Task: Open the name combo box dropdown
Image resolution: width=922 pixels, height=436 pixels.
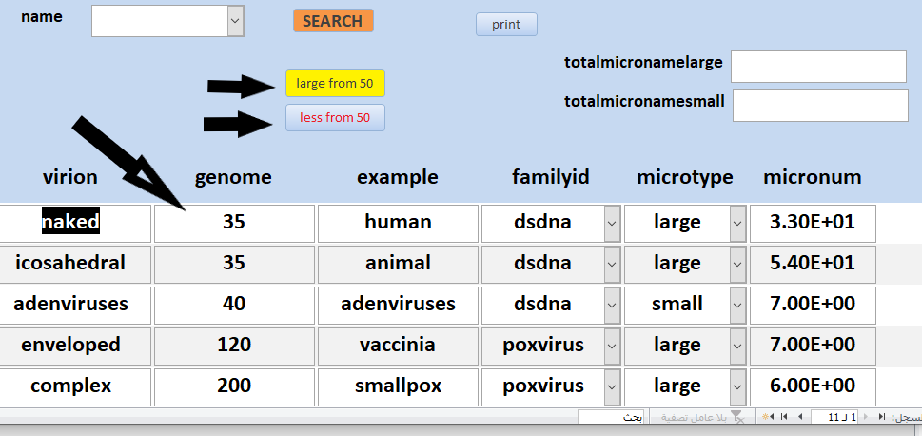Action: click(x=235, y=21)
